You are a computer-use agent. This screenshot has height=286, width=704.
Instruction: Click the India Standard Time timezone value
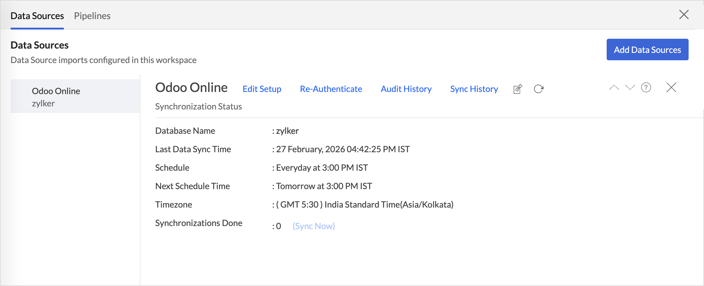point(365,205)
